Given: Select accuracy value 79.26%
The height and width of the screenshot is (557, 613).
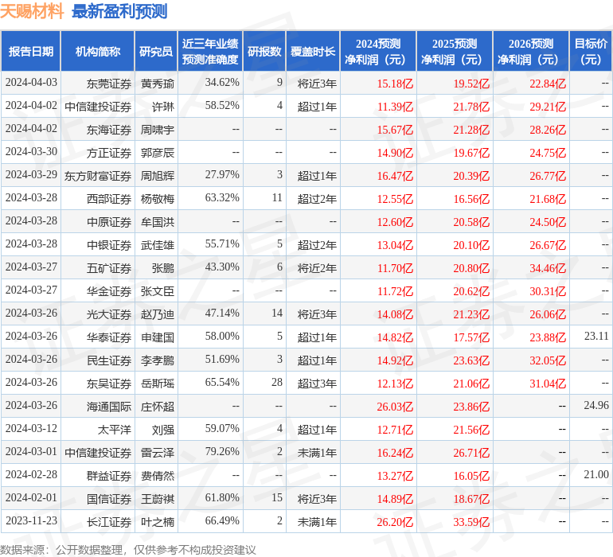Looking at the screenshot, I should click(222, 451).
